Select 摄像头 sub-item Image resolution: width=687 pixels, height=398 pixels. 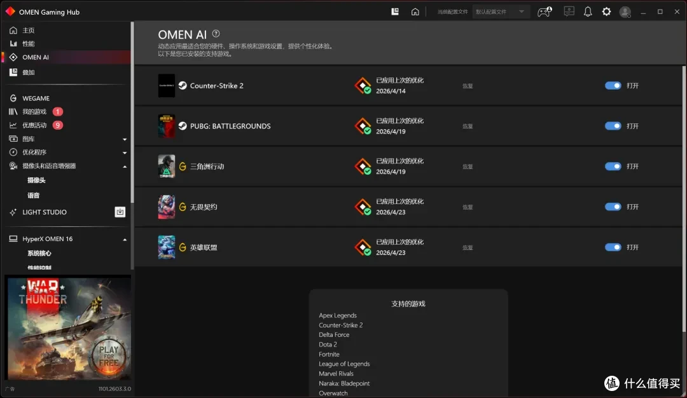tap(36, 181)
